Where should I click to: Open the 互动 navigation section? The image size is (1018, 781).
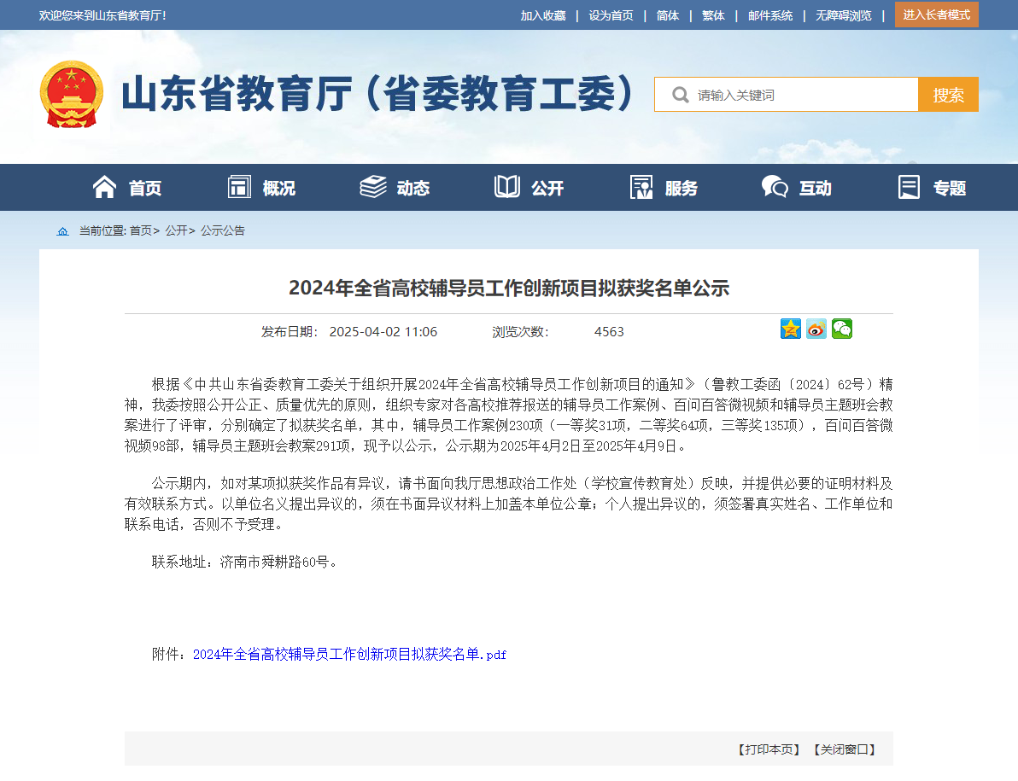pyautogui.click(x=797, y=188)
